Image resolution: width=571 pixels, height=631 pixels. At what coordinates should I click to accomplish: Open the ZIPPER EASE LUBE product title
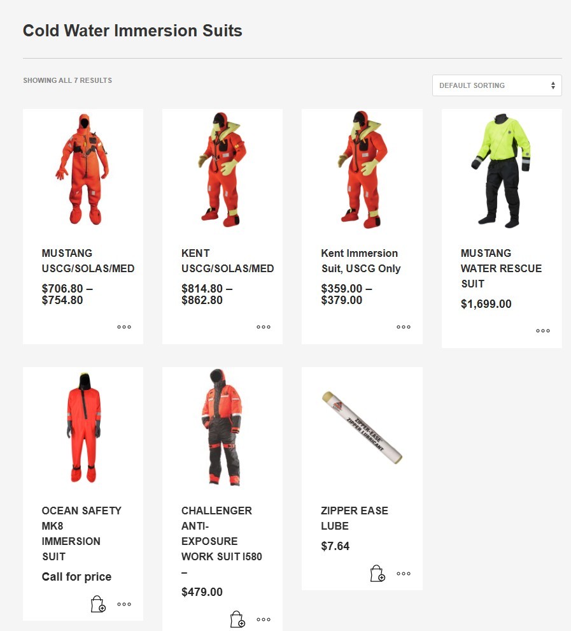(355, 518)
